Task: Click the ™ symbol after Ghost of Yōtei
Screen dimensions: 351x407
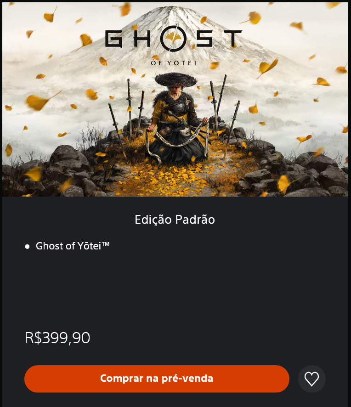Action: pyautogui.click(x=105, y=244)
